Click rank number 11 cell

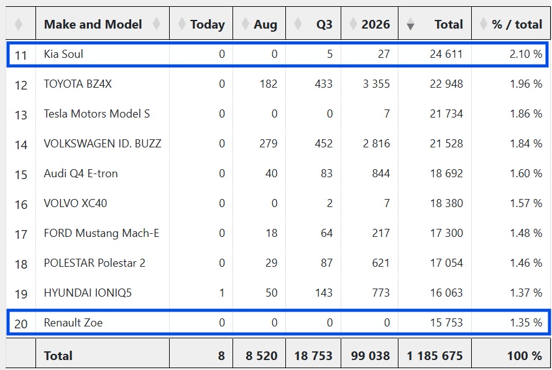coord(21,55)
